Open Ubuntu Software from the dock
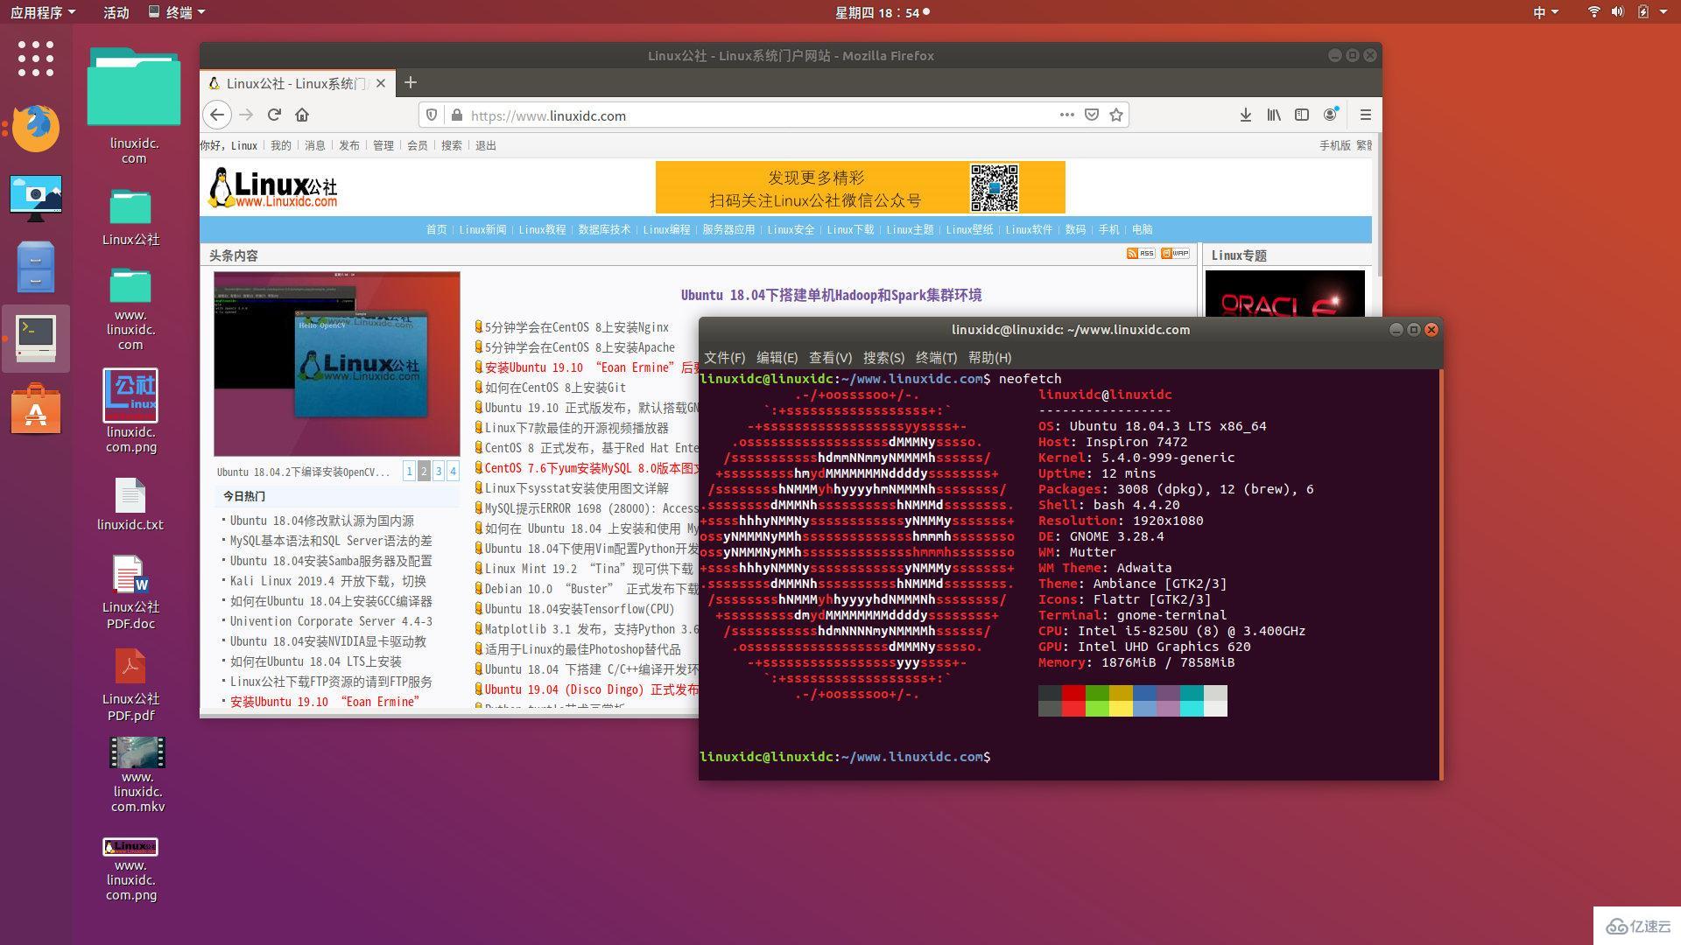 [x=36, y=409]
